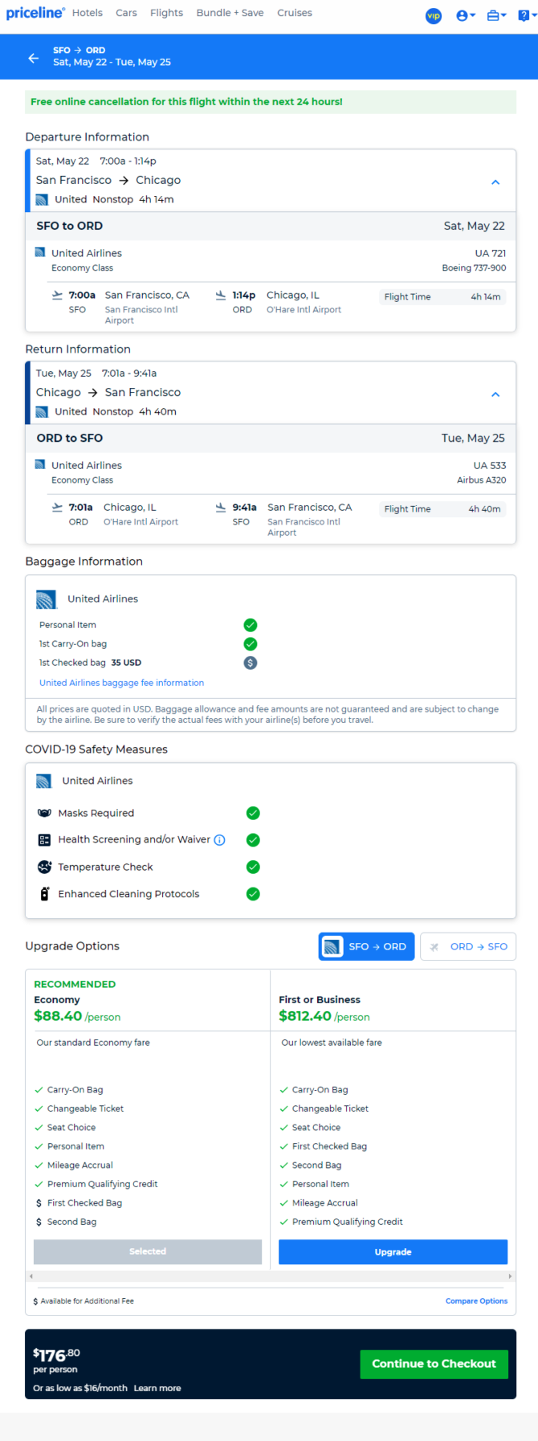Viewport: 538px width, 1441px height.
Task: Select the SFO → ORD upgrade tab
Action: (367, 947)
